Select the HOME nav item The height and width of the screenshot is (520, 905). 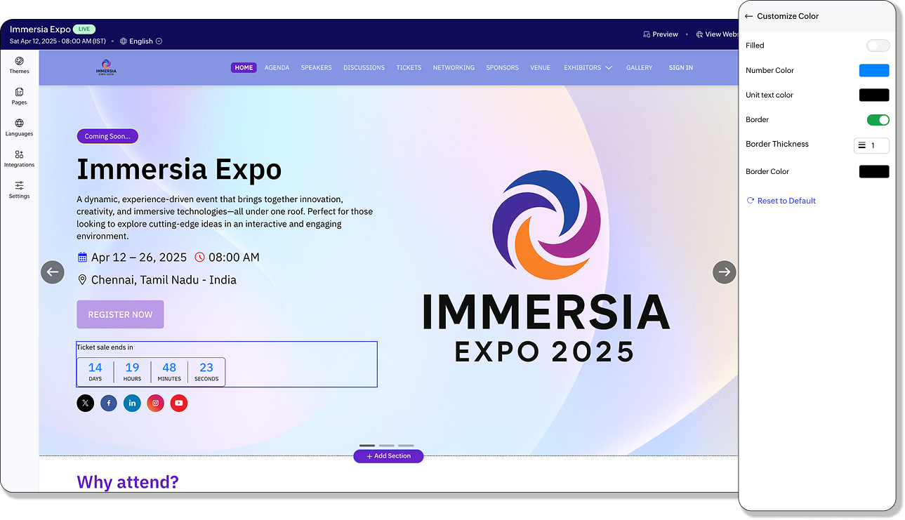tap(244, 68)
